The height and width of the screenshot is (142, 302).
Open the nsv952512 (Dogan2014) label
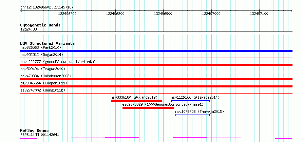[42, 55]
